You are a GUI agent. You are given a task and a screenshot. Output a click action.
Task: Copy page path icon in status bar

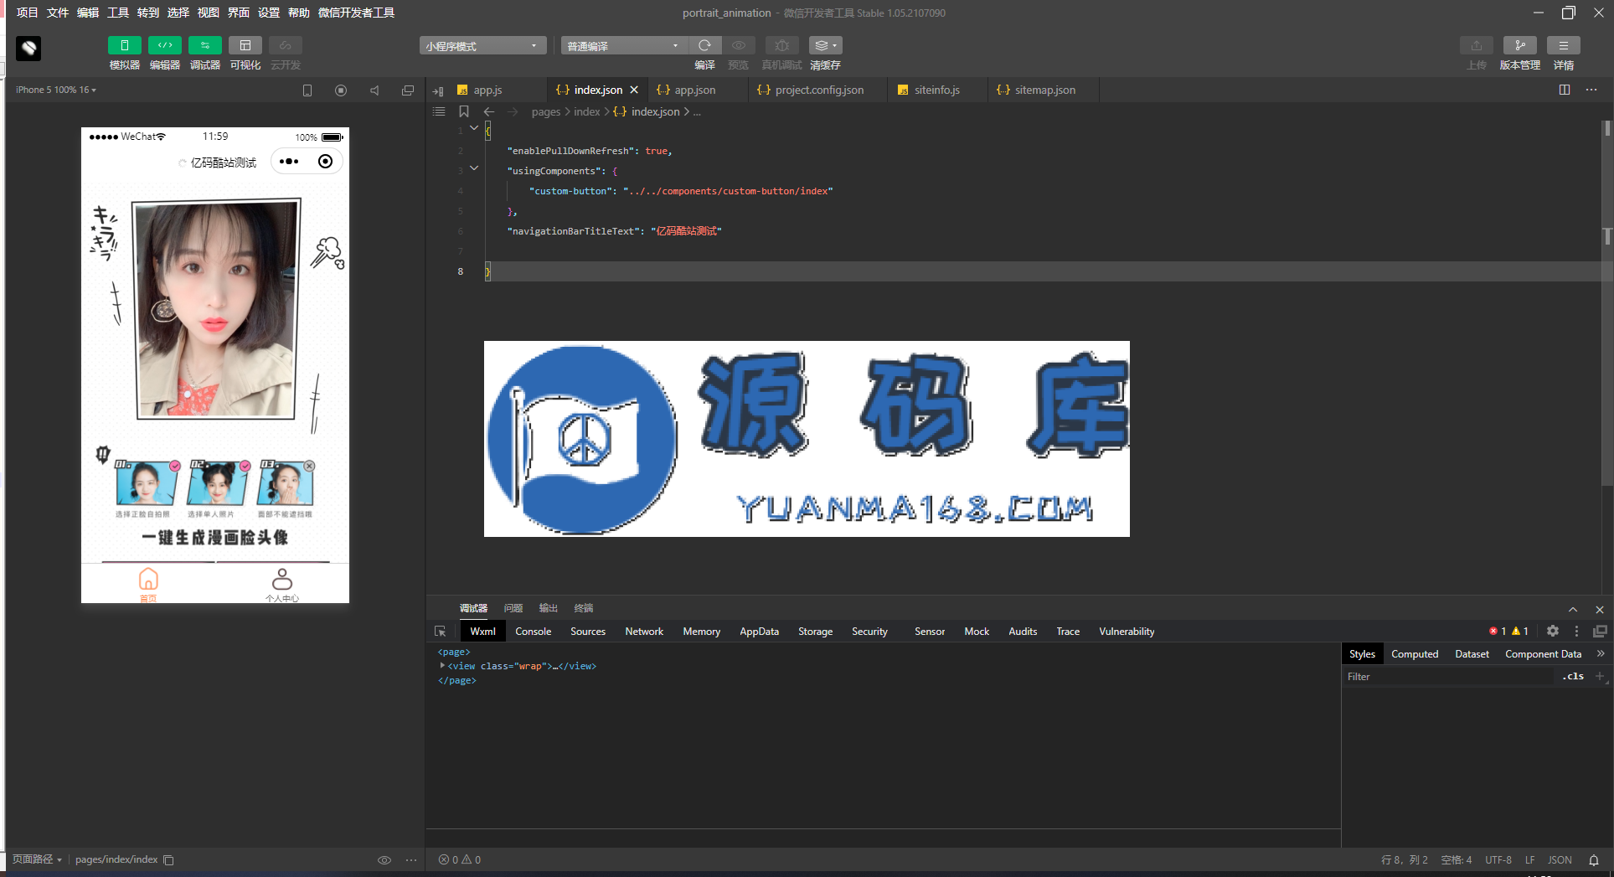pos(168,860)
